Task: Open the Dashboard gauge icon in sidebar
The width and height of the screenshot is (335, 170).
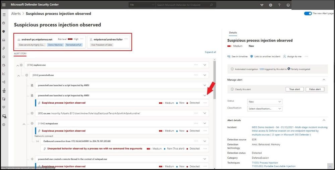Action: click(x=4, y=23)
